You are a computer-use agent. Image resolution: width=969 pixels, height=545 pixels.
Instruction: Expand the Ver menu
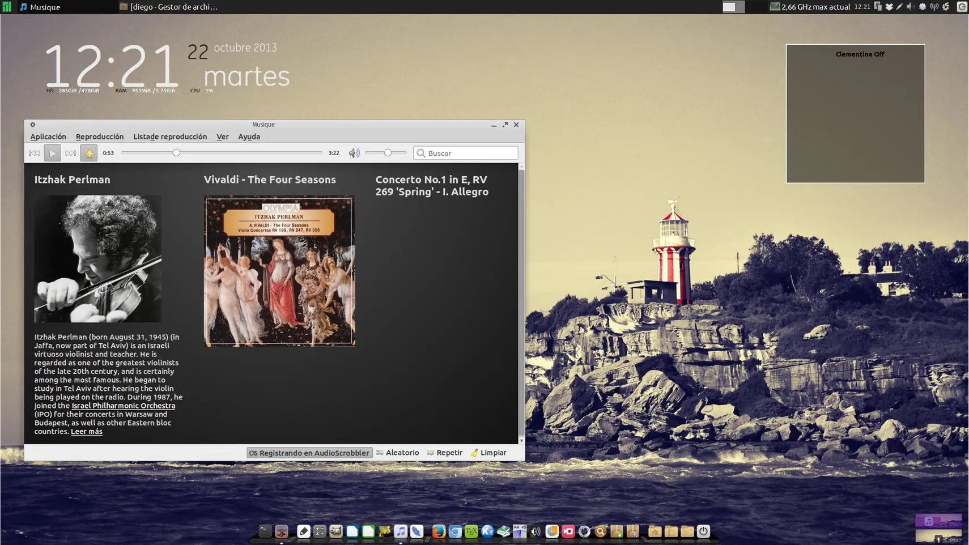click(x=223, y=137)
